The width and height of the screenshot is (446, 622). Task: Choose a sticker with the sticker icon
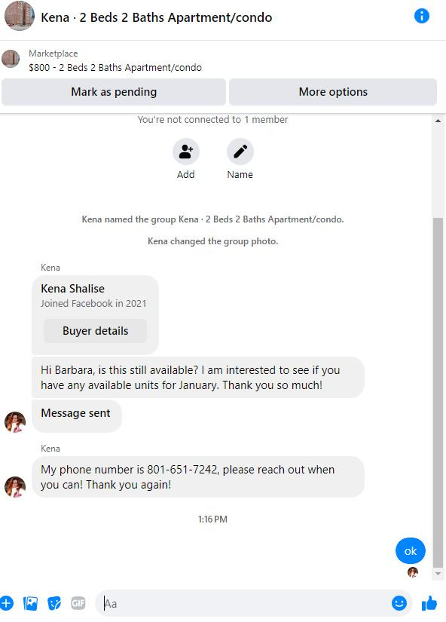(54, 603)
